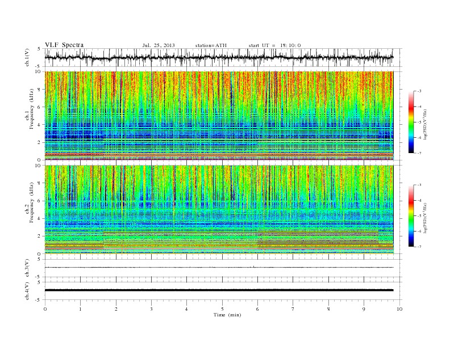Image resolution: width=450 pixels, height=347 pixels.
Task: Click the "-7" tick on lower color bar
Action: (419, 247)
